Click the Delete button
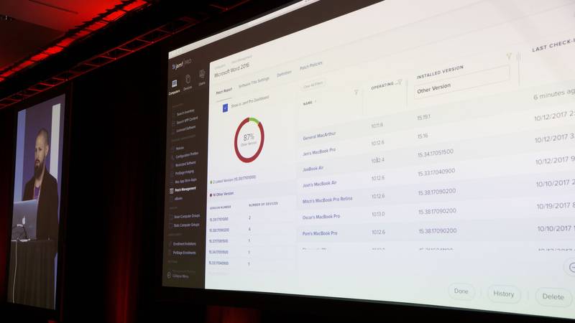Viewport: 575px width, 323px height. (553, 296)
